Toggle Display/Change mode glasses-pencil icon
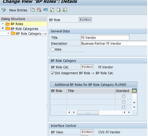The image size is (148, 136). (4, 10)
